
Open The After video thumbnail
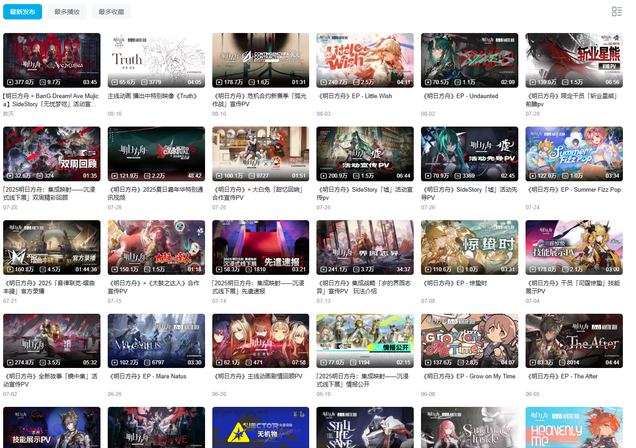tap(574, 341)
